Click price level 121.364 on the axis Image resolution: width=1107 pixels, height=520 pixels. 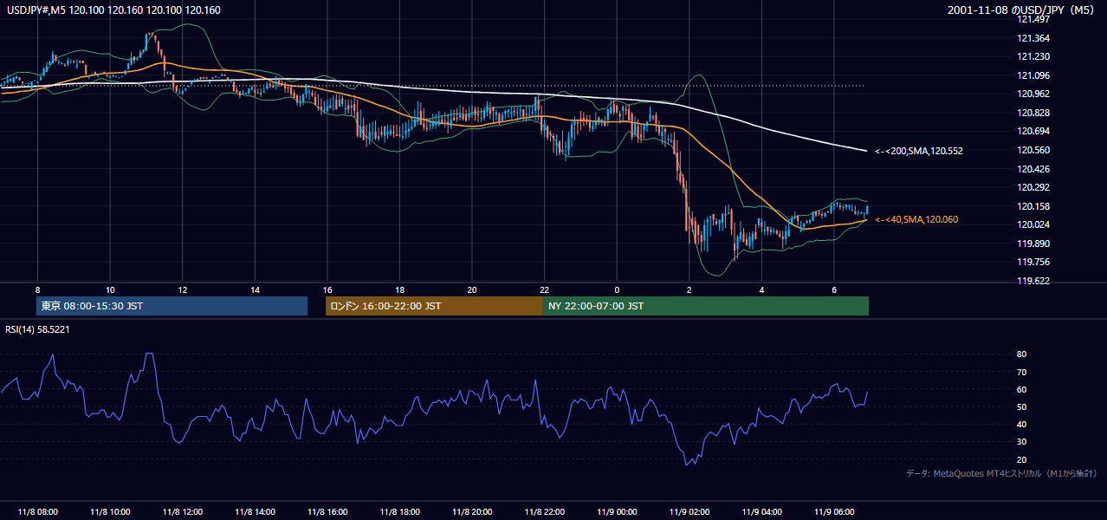tap(1032, 38)
